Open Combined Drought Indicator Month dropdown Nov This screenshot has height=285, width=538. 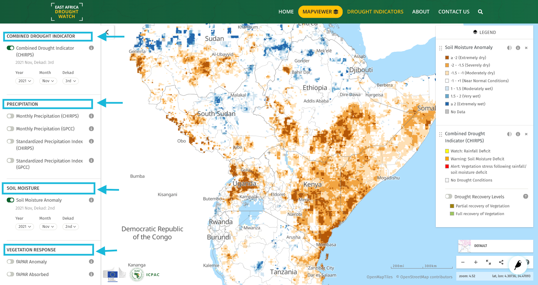tap(48, 81)
